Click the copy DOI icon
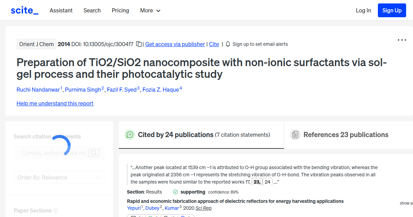Viewport: 413px width, 217px height. pos(139,44)
